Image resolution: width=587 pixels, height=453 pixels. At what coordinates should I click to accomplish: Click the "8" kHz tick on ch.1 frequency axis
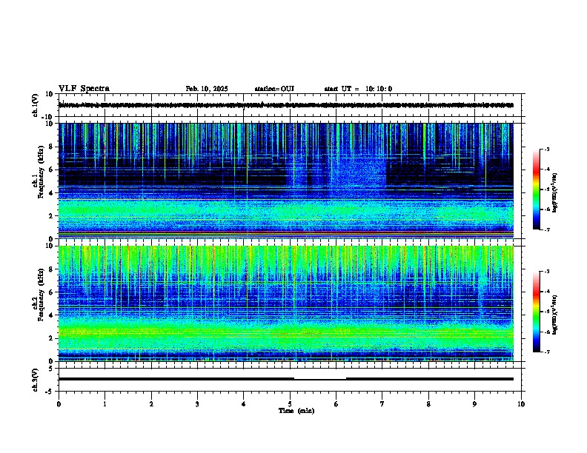51,147
